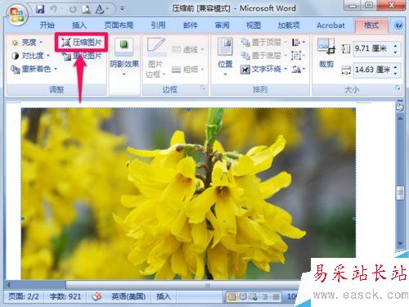Launch the 大小 size dialog launcher
Screen dimensions: 409x307
(398, 88)
